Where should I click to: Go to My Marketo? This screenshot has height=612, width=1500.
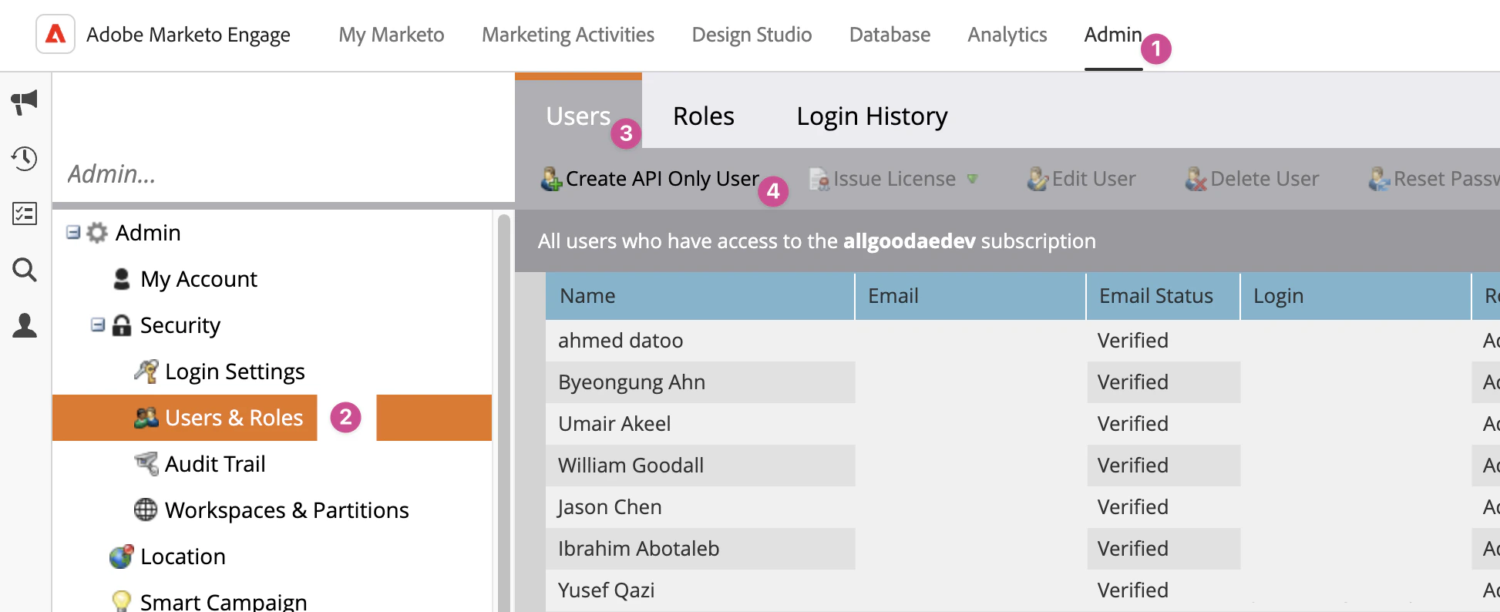(392, 35)
